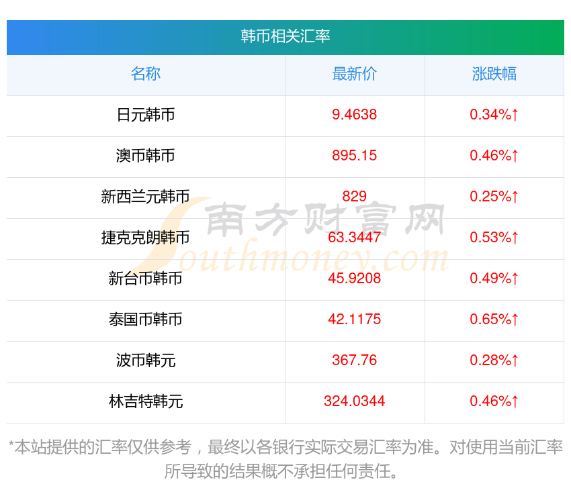Select the 日元韩币 row name
The height and width of the screenshot is (492, 571).
[146, 115]
